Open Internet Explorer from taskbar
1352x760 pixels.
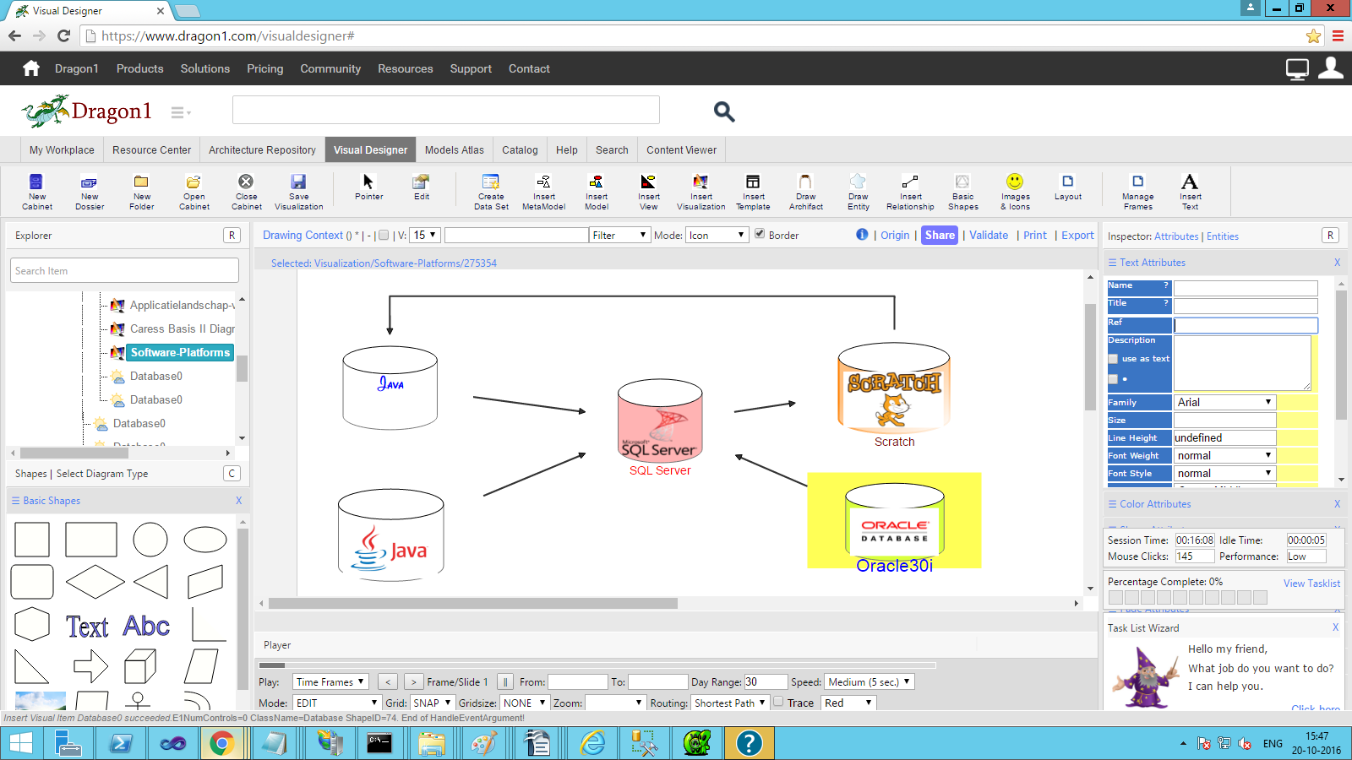pos(592,743)
